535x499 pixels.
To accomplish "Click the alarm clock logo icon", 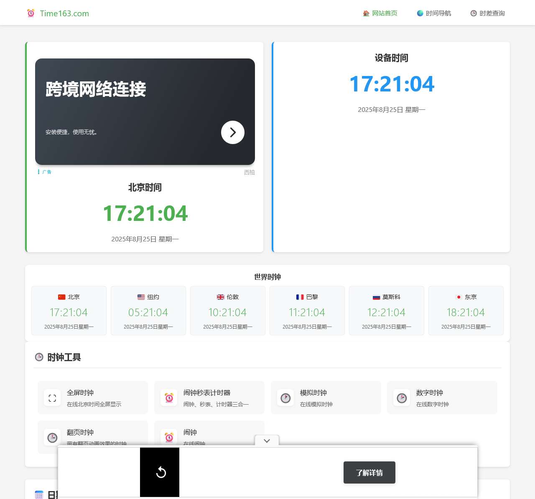I will pos(31,13).
